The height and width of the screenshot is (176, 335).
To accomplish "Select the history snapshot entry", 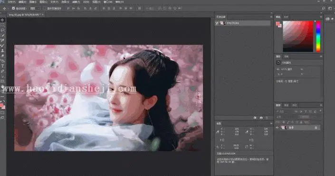I will (x=243, y=23).
